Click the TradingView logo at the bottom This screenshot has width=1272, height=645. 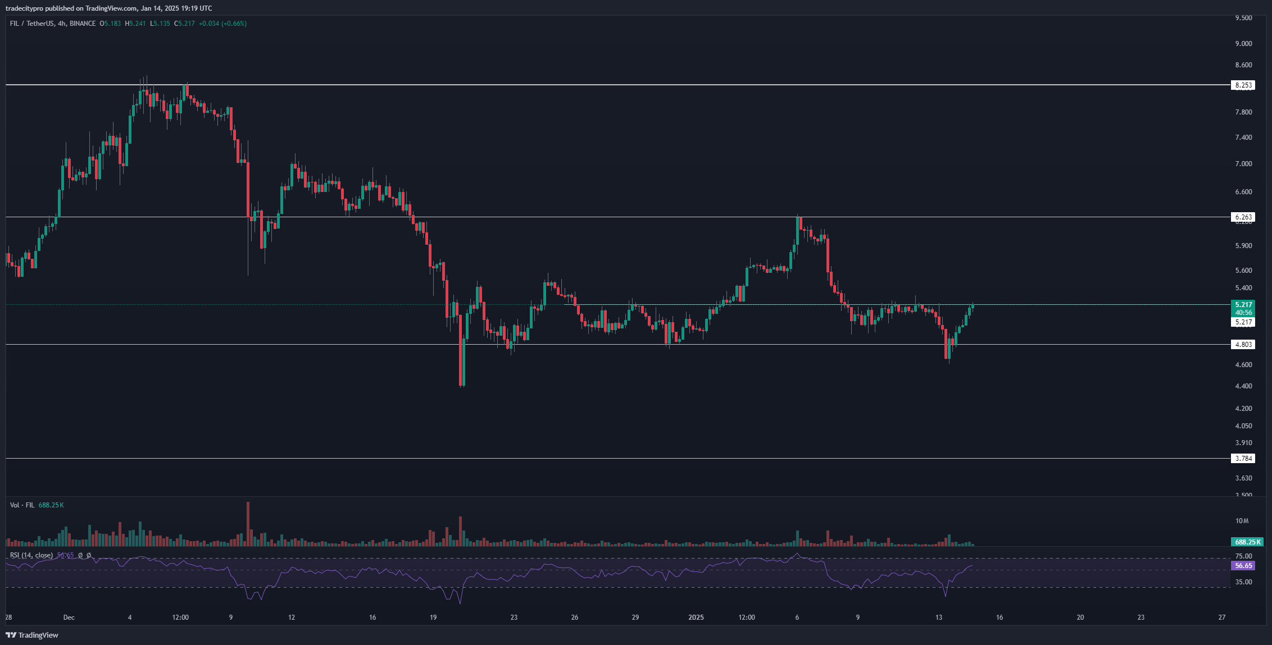point(32,635)
